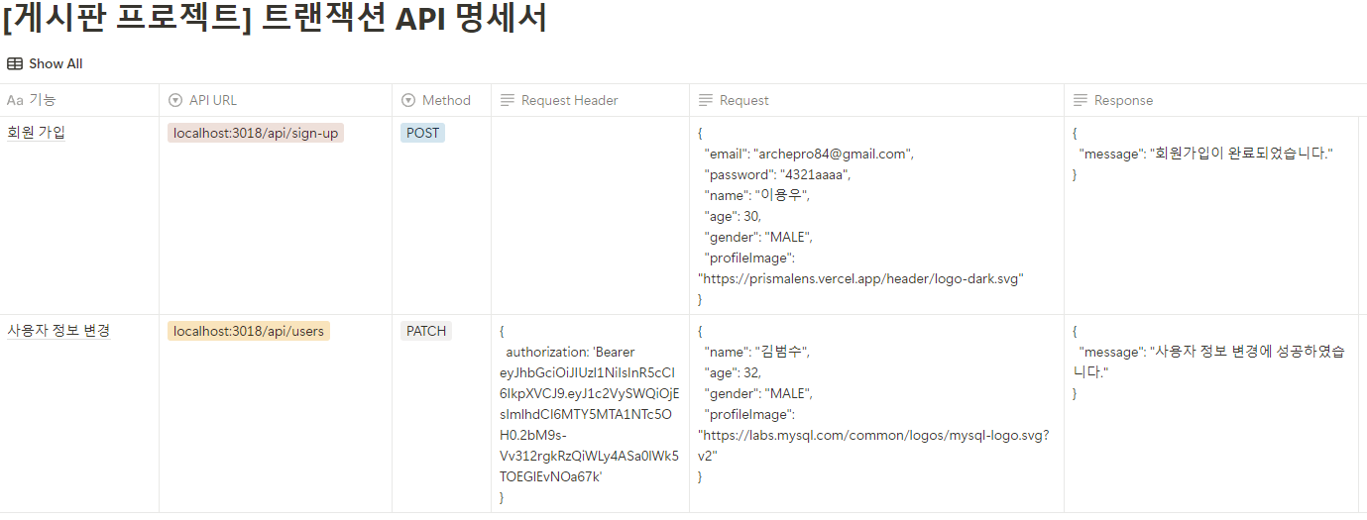Click the authorization: 'Bearer line
The height and width of the screenshot is (520, 1367).
[x=570, y=352]
